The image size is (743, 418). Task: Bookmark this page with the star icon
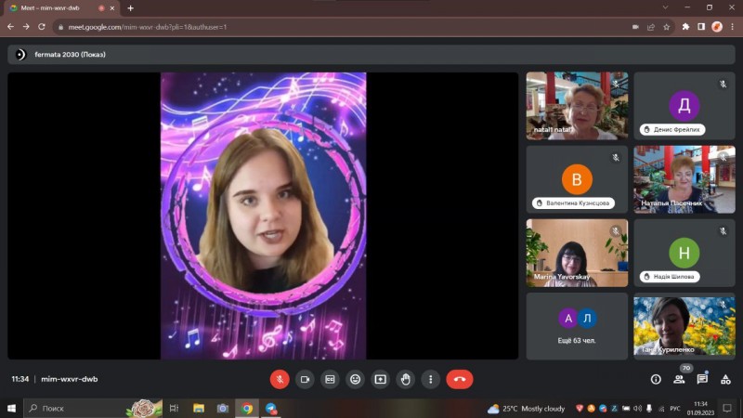[667, 27]
